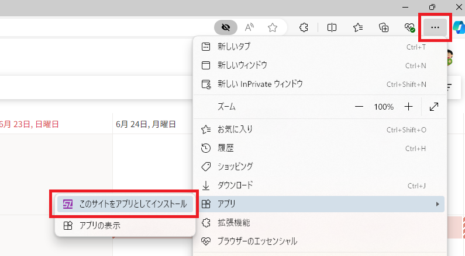Open 新しい InPrivate ウィンドウ
This screenshot has height=256, width=465.
pos(320,84)
